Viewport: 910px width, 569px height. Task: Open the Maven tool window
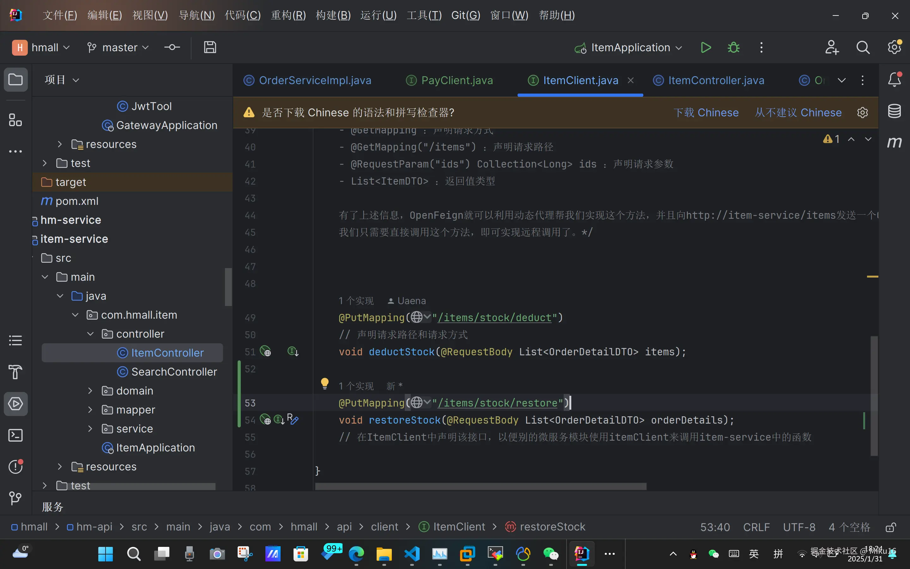pos(894,142)
